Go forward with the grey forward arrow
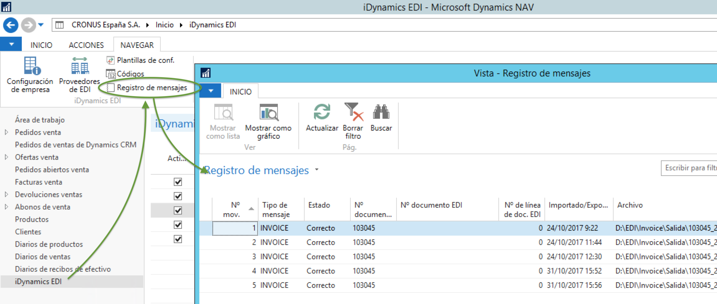The width and height of the screenshot is (717, 304). click(28, 25)
